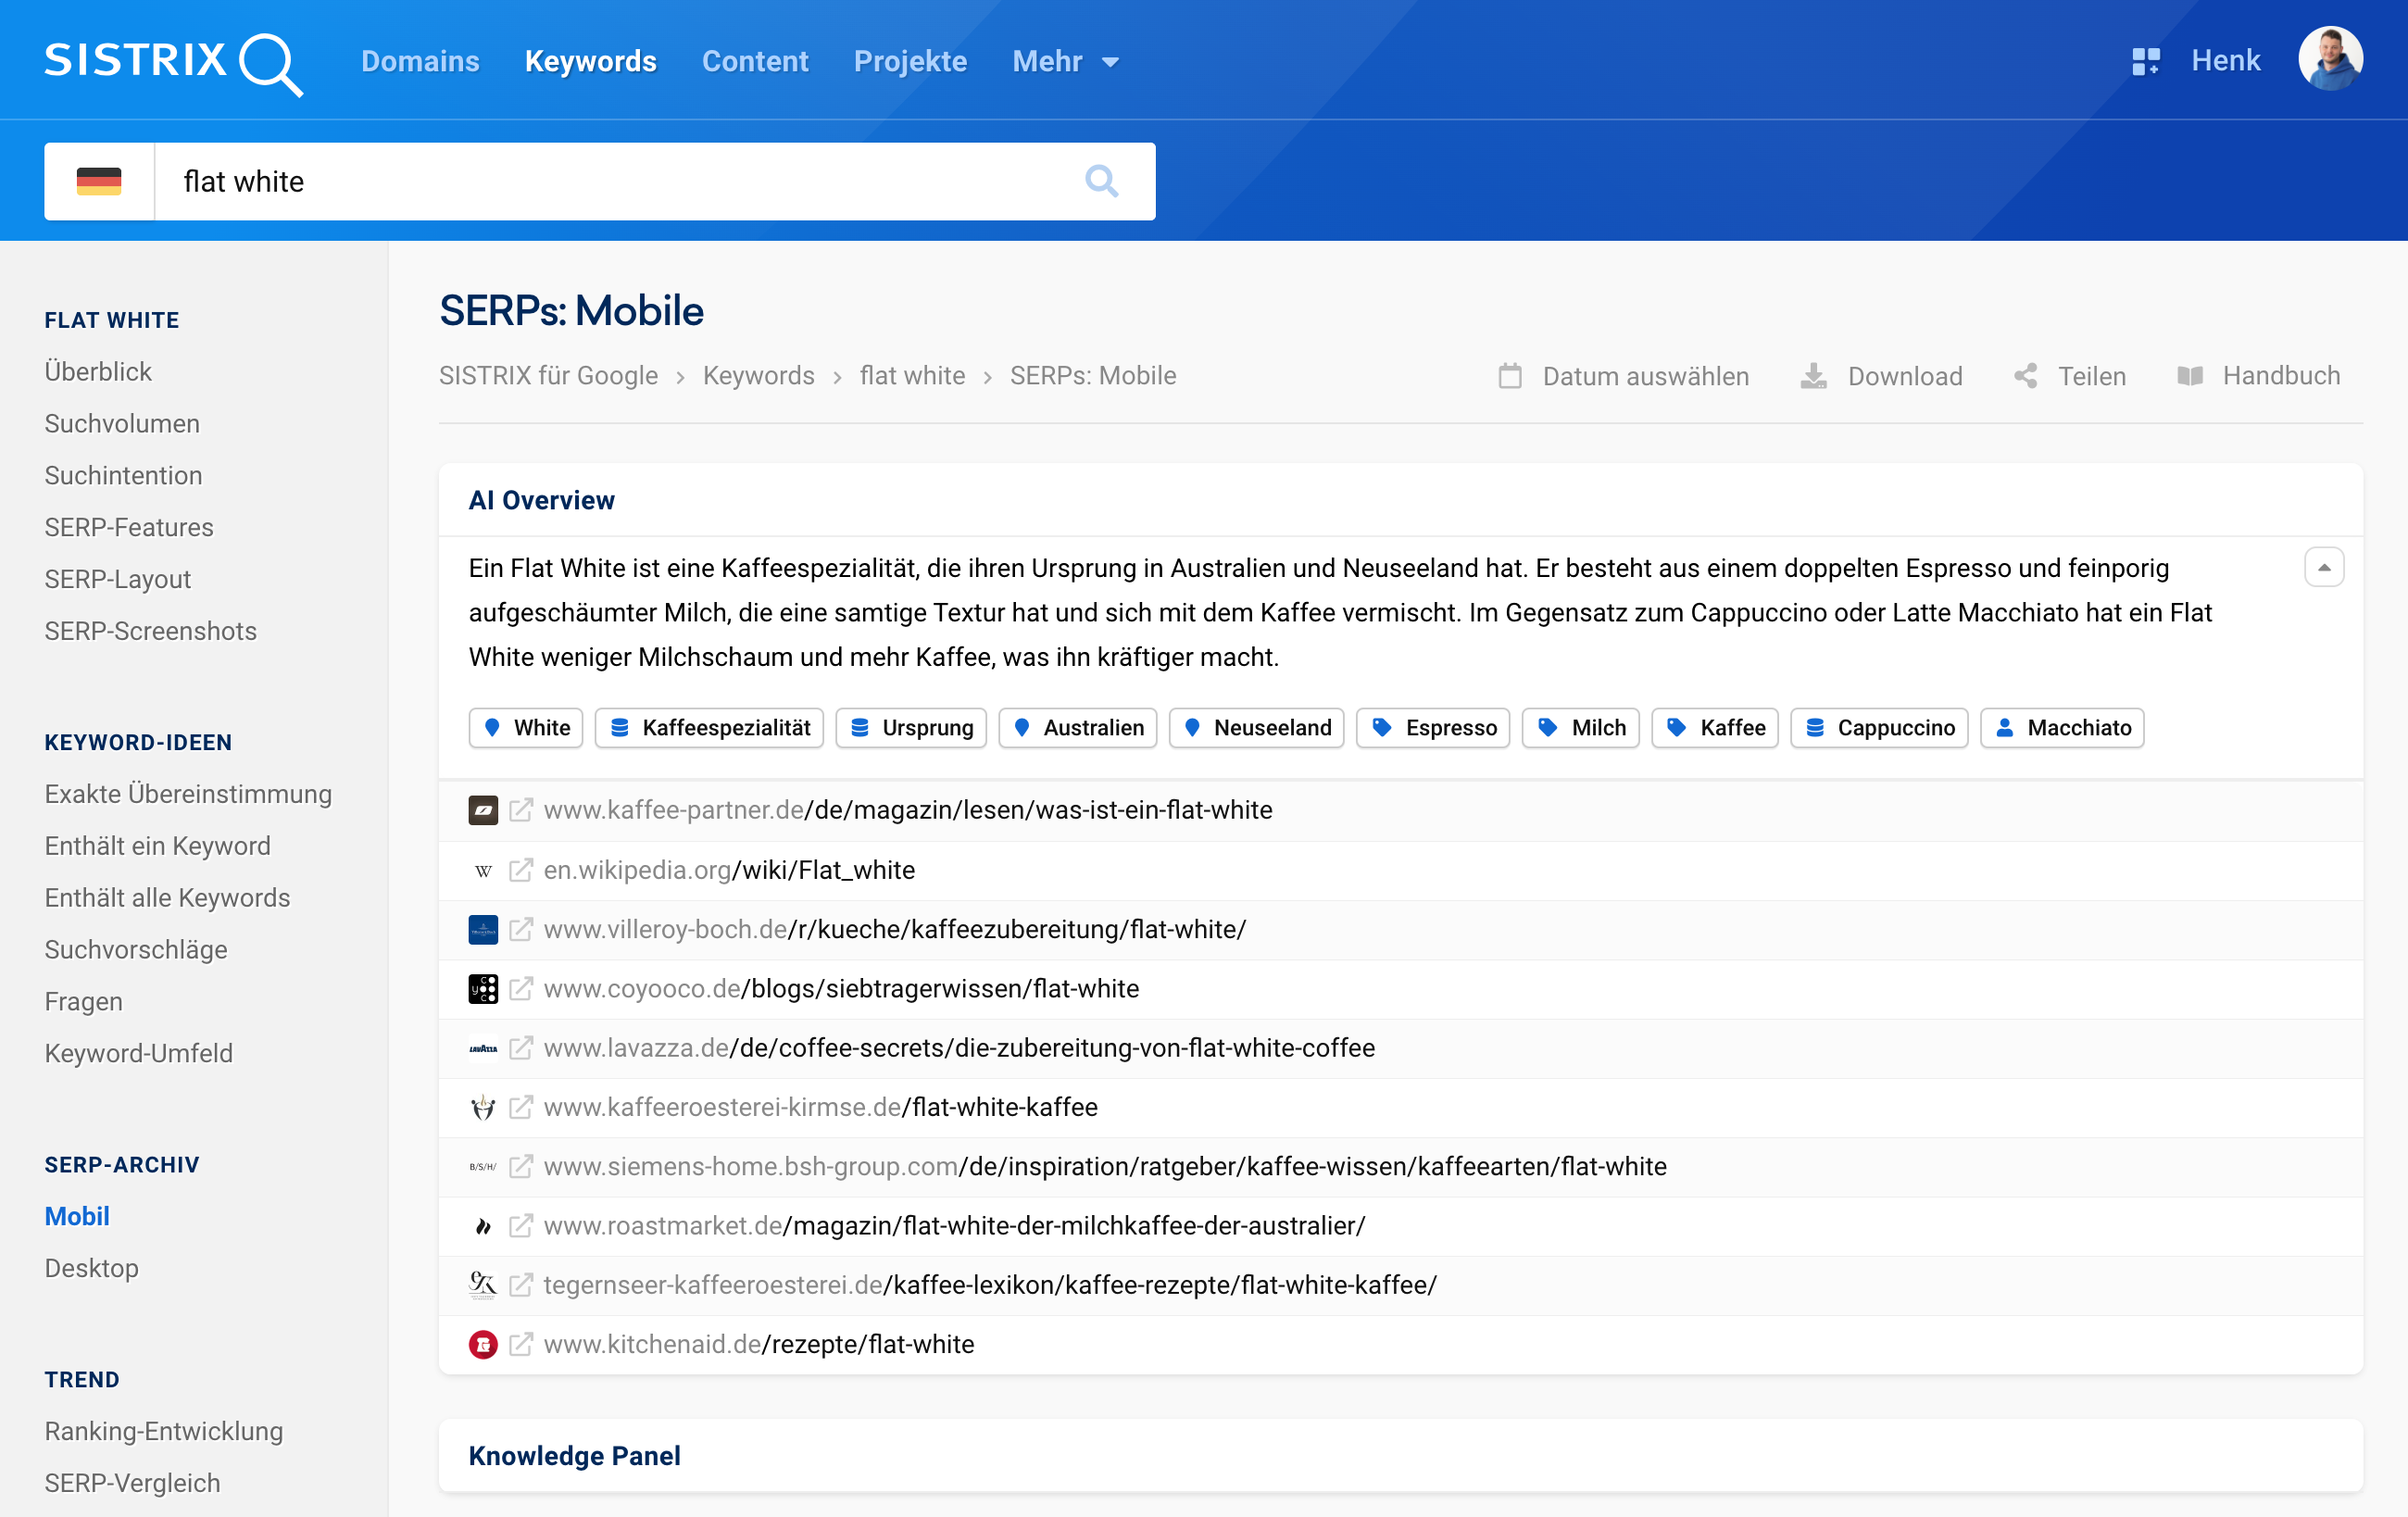Image resolution: width=2408 pixels, height=1517 pixels.
Task: Expand the Mehr dropdown menu
Action: click(1065, 62)
